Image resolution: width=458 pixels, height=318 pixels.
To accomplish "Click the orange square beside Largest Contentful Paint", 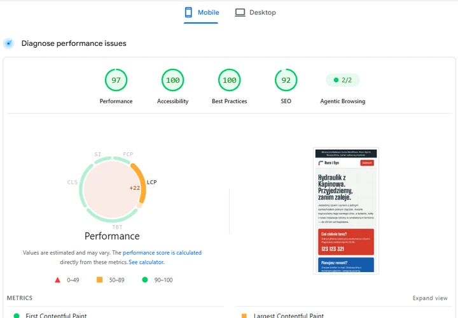I will click(x=244, y=315).
